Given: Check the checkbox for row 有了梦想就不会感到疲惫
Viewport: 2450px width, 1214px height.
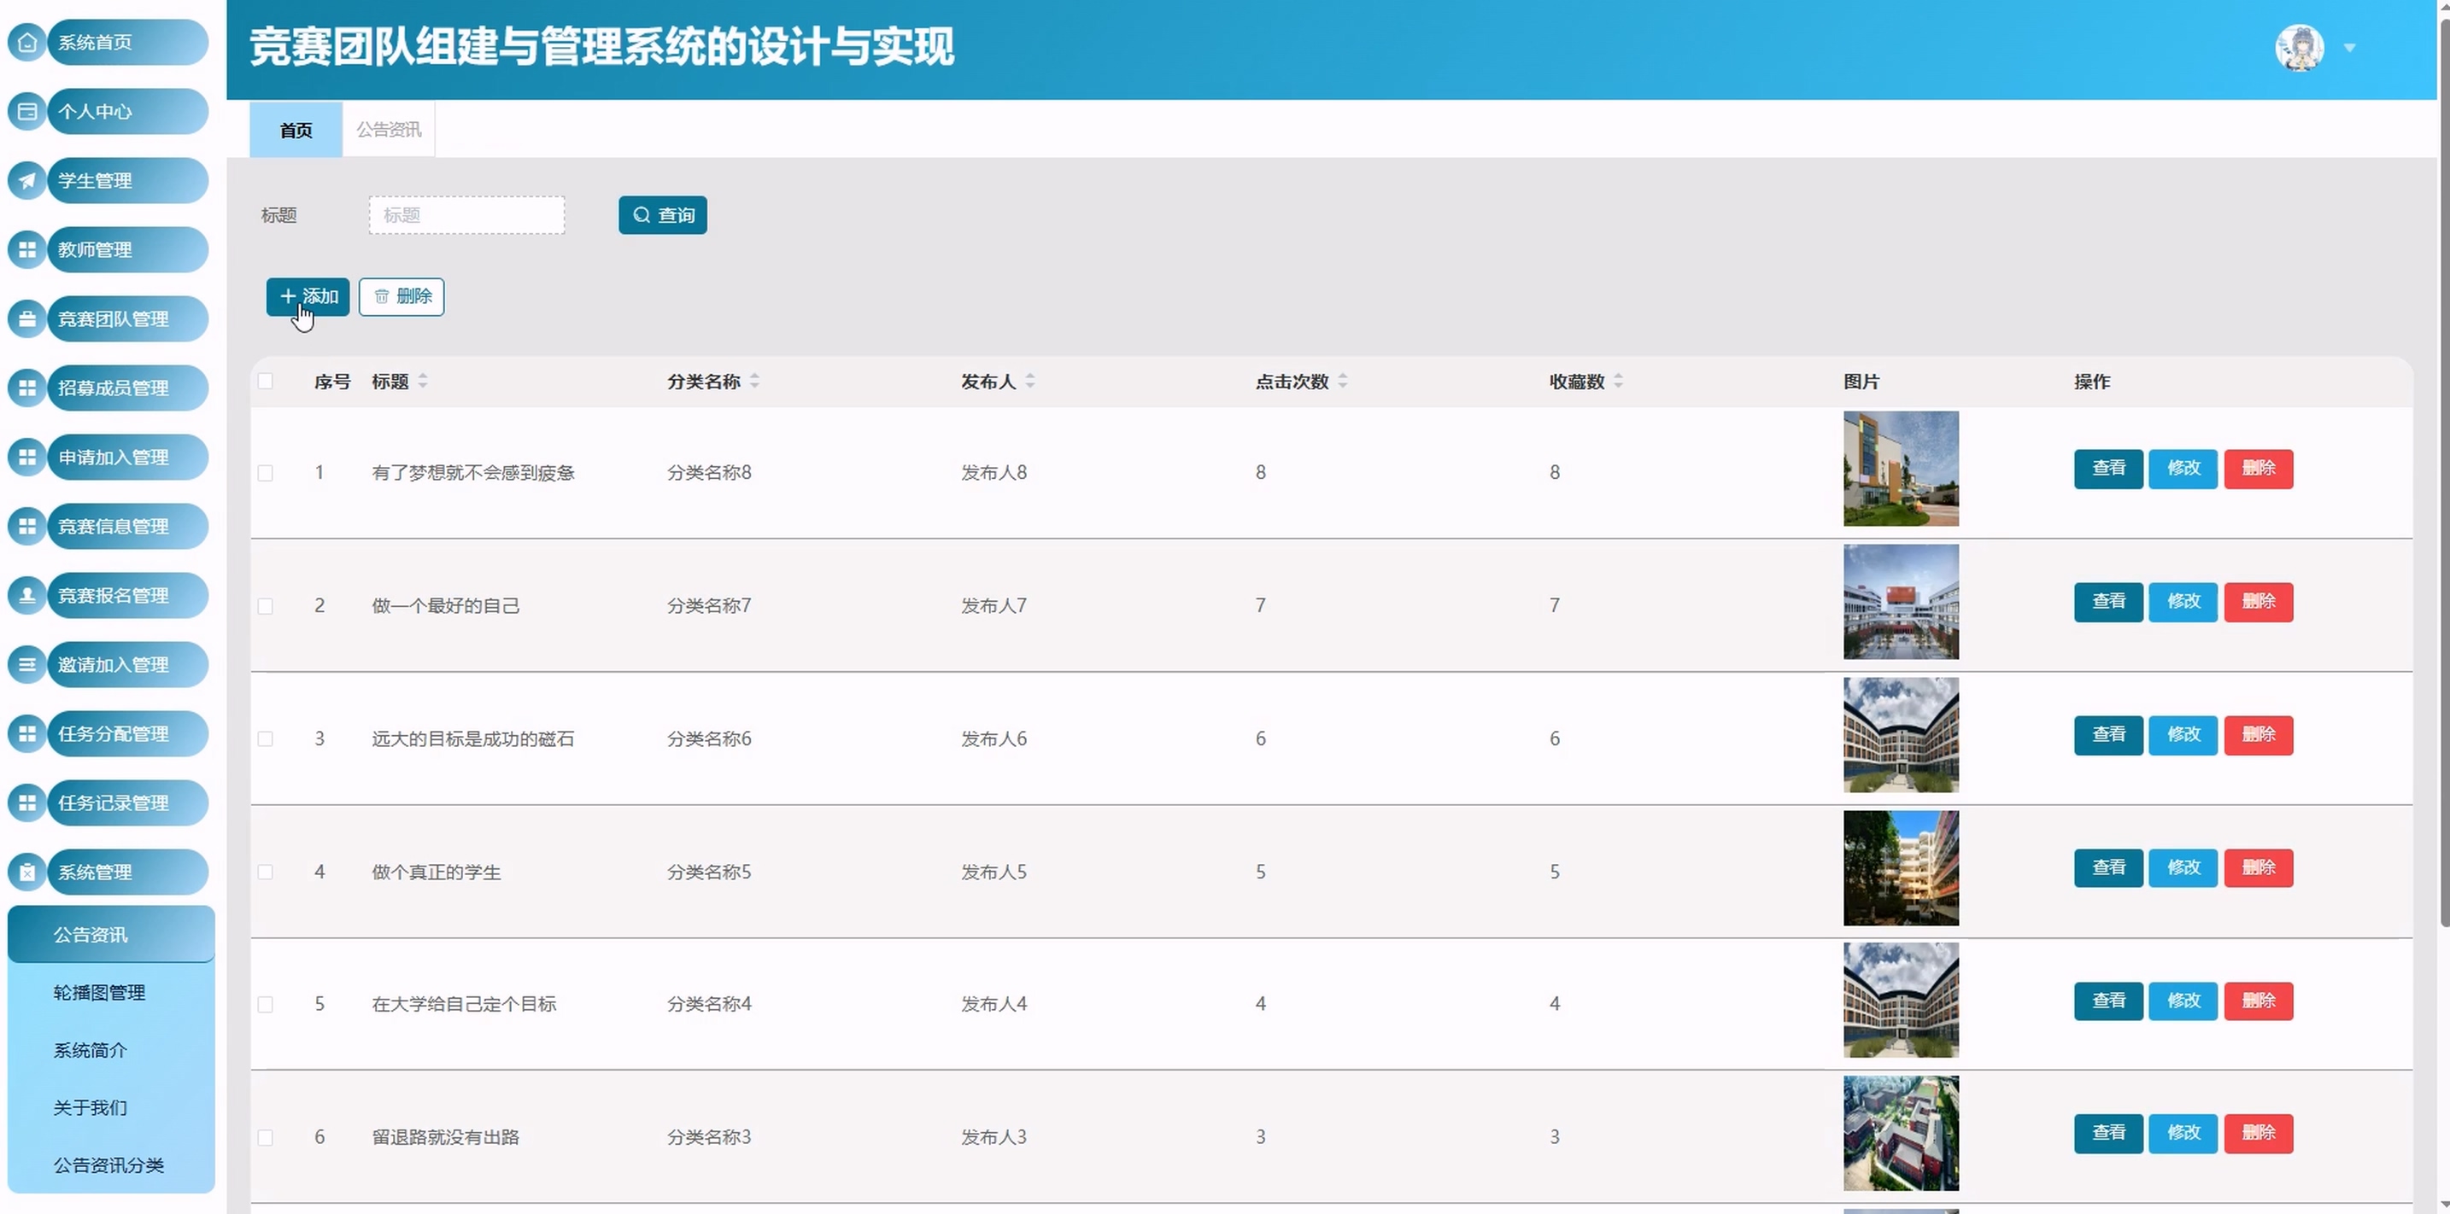Looking at the screenshot, I should coord(266,474).
